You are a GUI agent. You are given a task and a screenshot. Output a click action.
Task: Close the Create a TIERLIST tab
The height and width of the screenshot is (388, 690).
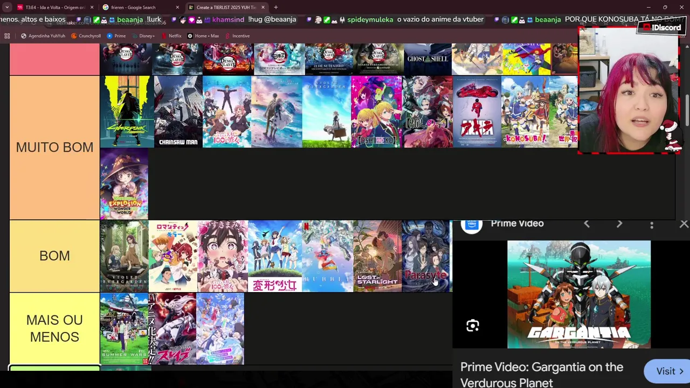(263, 7)
